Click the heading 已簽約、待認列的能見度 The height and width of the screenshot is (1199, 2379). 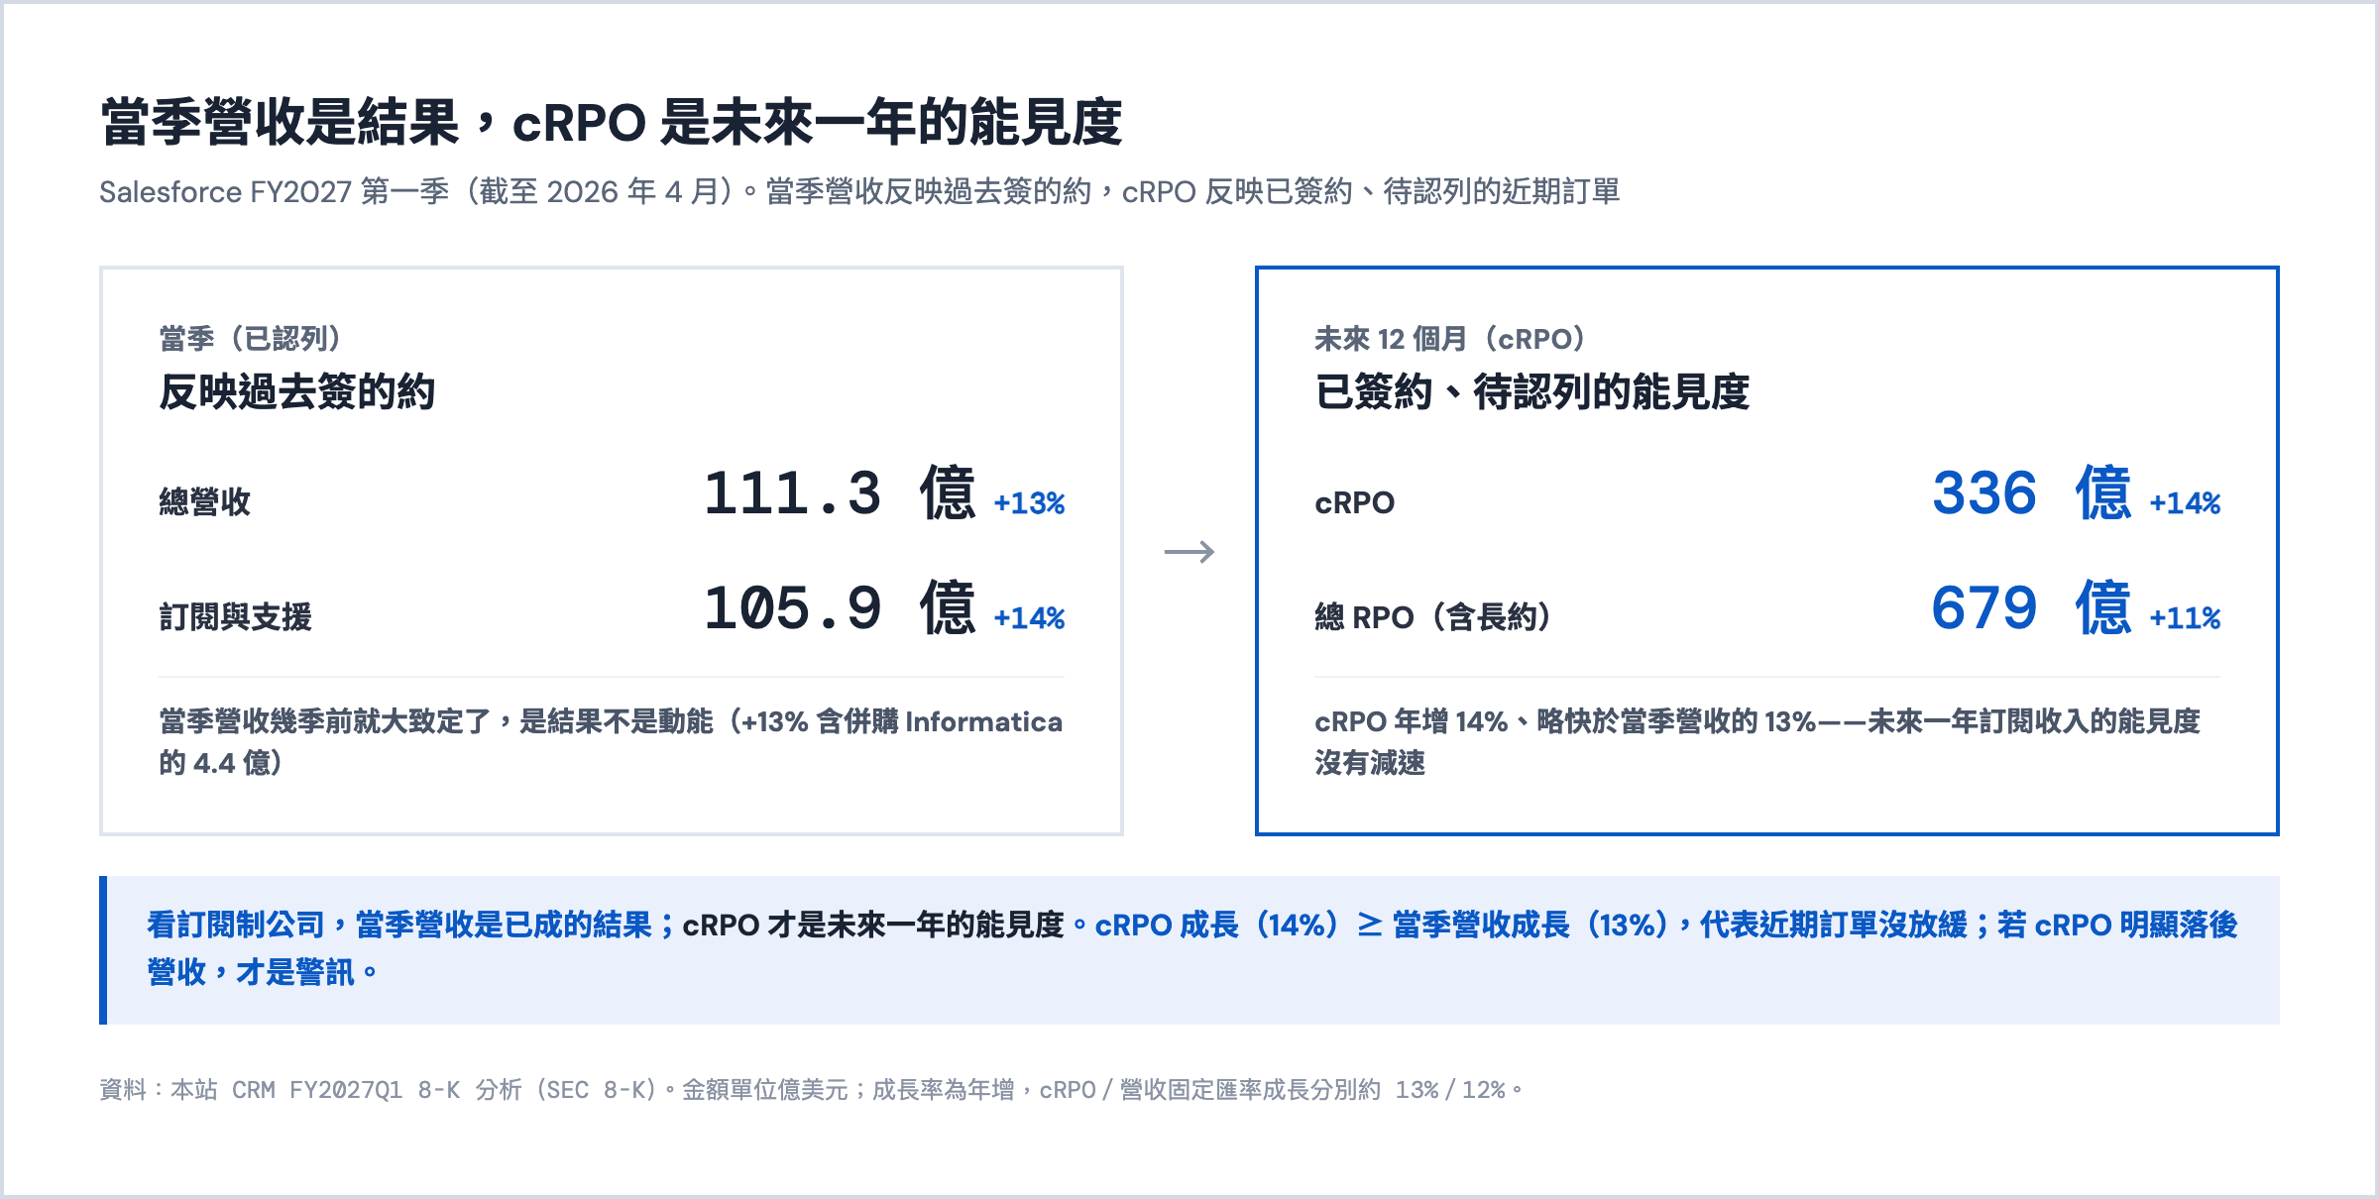click(x=1532, y=392)
